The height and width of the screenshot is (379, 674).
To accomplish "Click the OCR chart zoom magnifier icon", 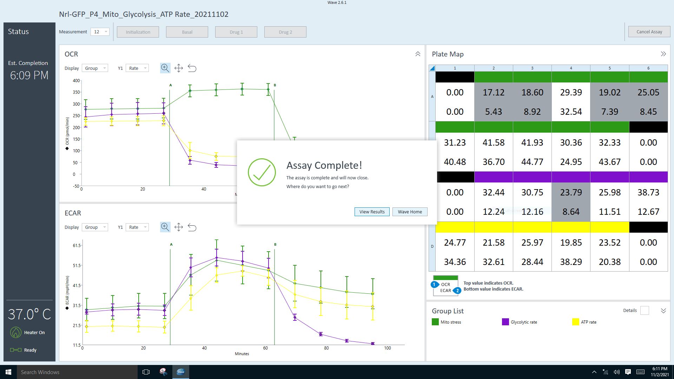I will click(x=165, y=68).
